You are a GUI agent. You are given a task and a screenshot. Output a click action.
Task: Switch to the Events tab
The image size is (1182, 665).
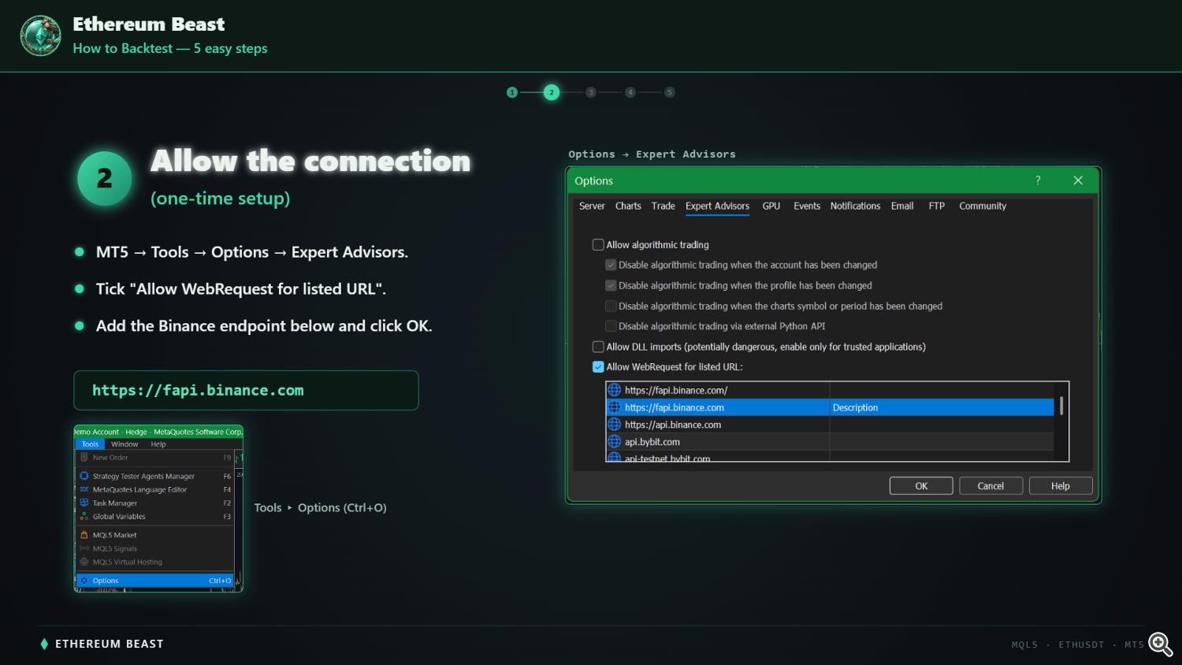pos(807,206)
